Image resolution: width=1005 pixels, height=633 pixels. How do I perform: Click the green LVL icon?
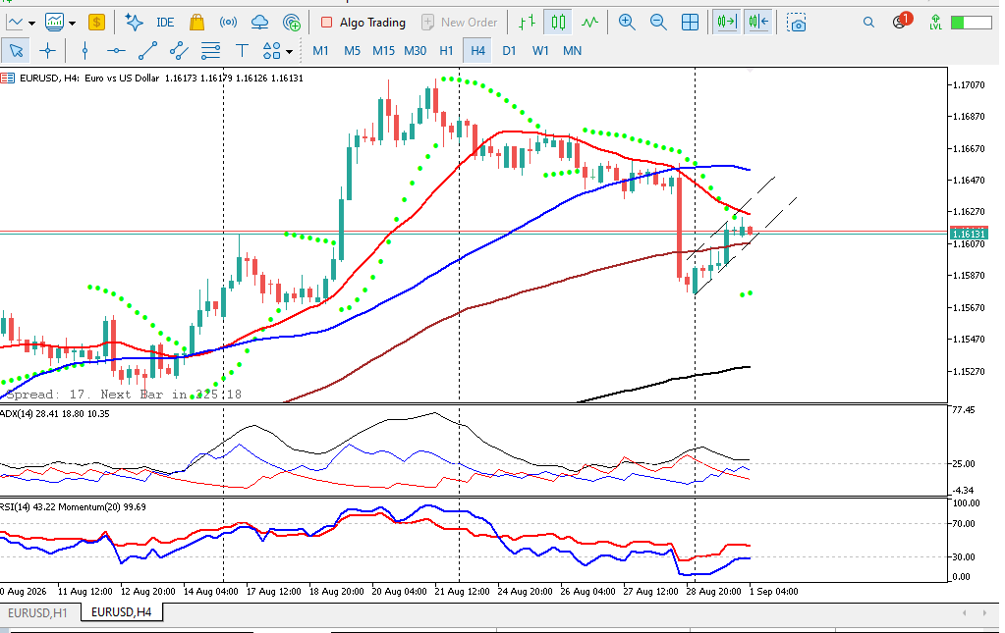click(935, 23)
